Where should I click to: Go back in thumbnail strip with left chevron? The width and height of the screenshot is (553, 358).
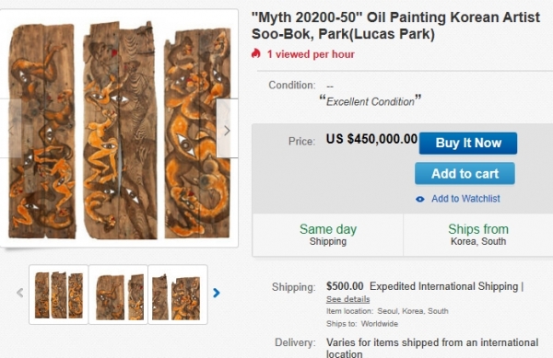pos(20,293)
